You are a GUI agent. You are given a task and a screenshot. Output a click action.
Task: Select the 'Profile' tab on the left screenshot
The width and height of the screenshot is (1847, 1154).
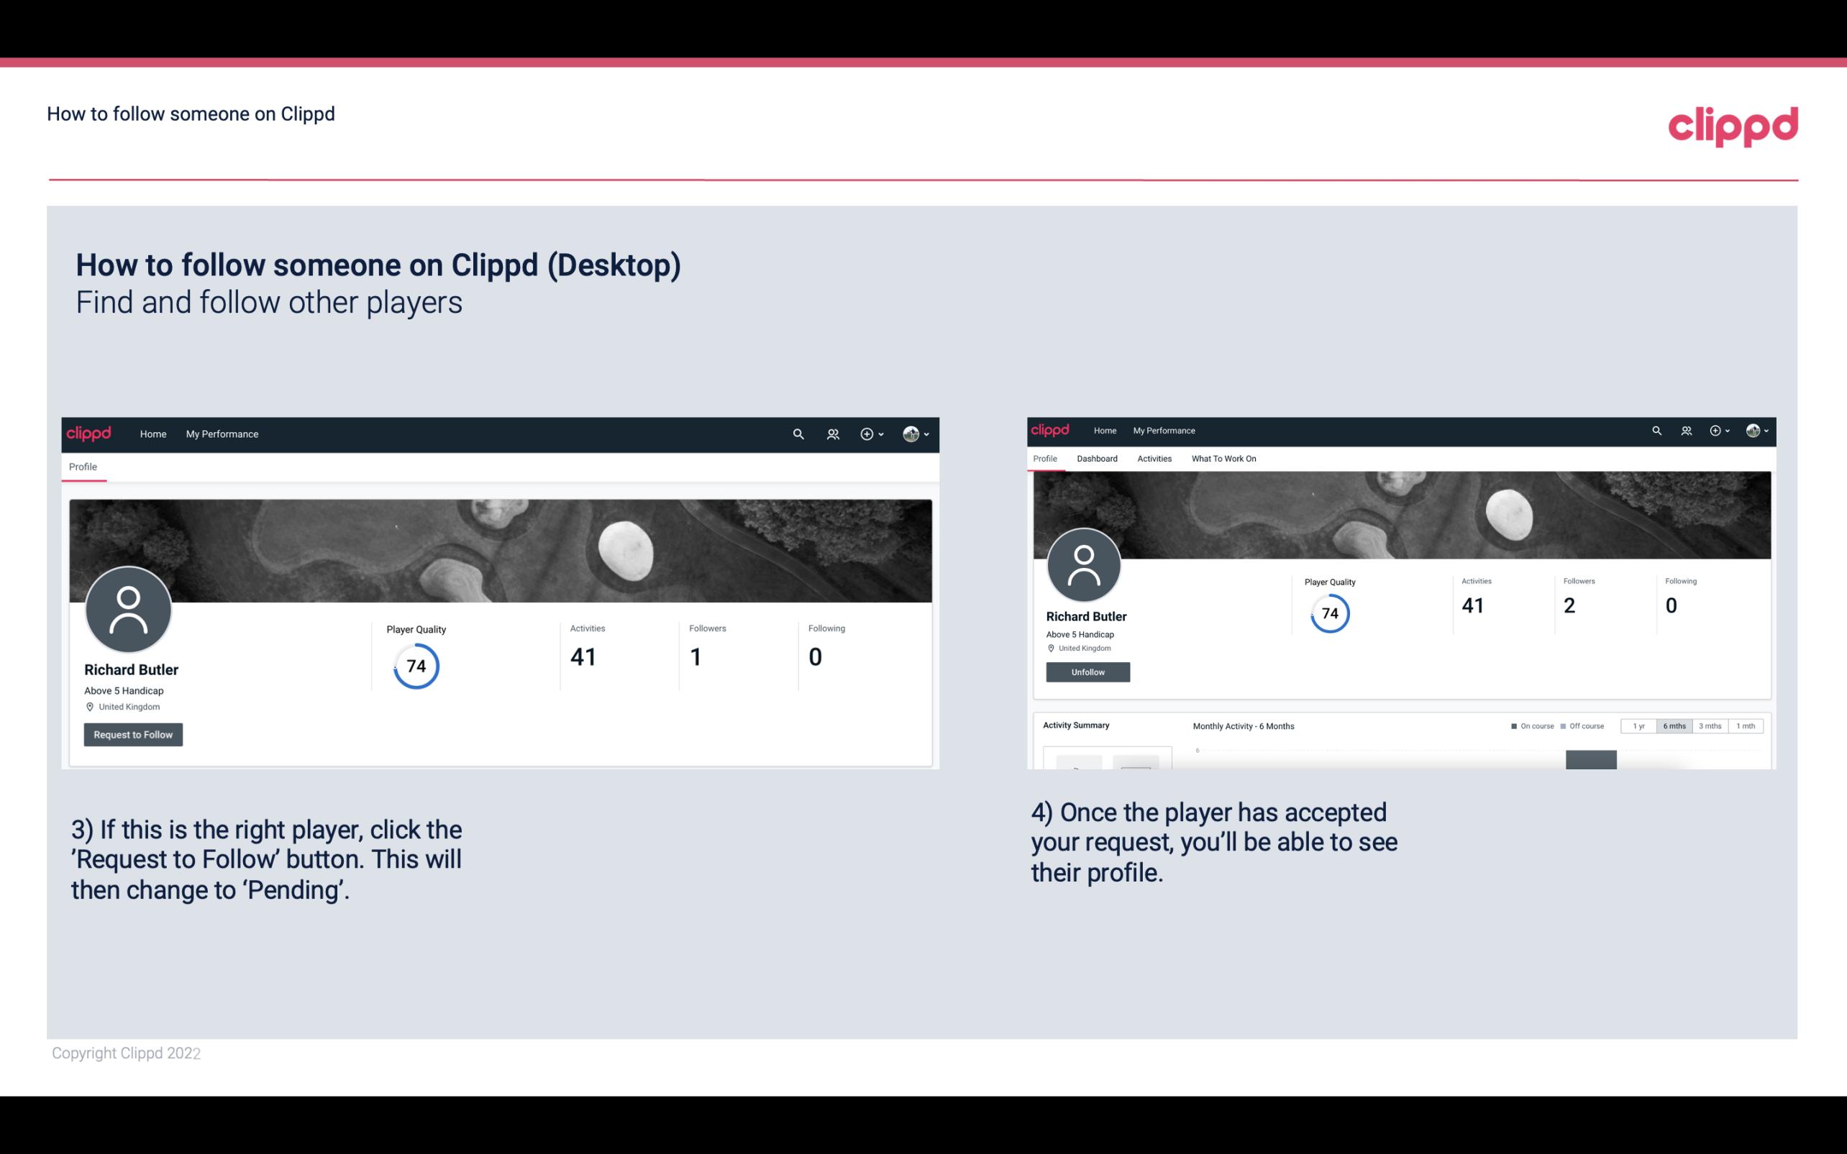[83, 467]
